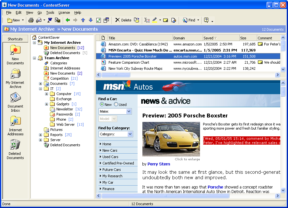
Task: Click the save-to-disk export icon
Action: [x=58, y=20]
